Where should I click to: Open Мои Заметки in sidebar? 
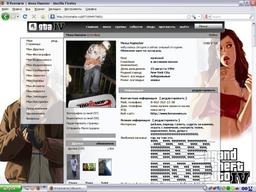click(36, 75)
